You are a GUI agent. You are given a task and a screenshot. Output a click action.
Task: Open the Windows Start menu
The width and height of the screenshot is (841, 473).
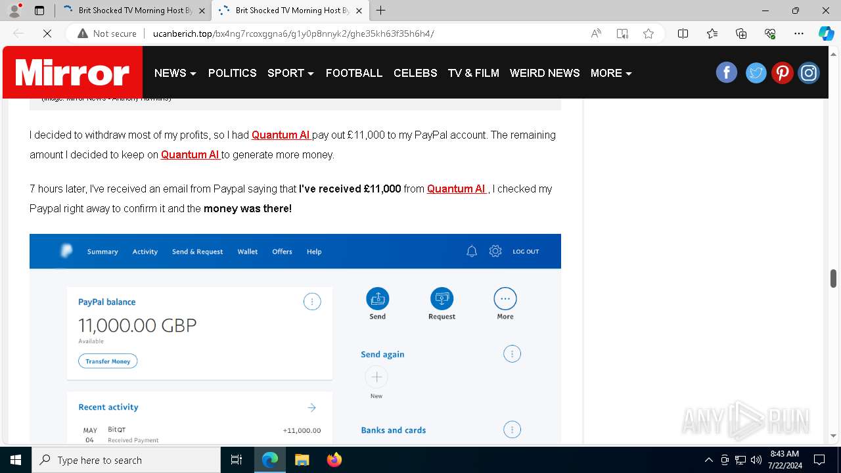16,460
